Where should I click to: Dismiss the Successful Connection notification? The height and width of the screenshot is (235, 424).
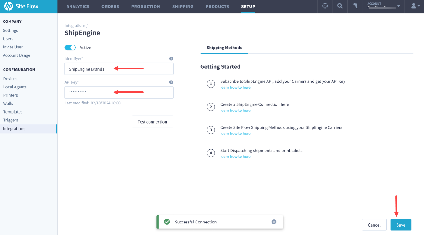[274, 222]
